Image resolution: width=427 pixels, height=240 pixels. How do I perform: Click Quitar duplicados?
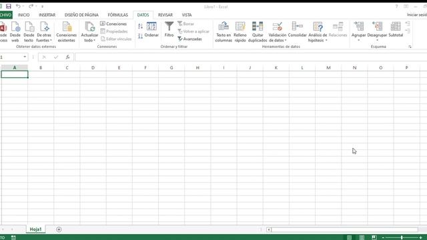click(258, 32)
